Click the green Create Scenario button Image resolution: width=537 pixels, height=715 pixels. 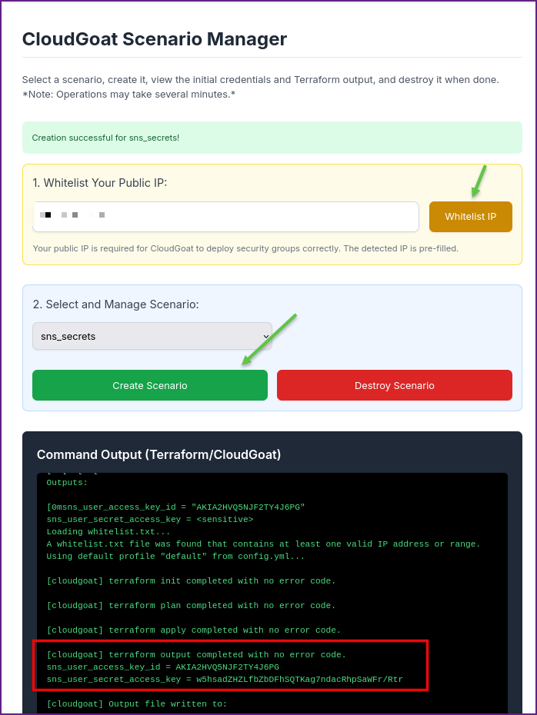pos(150,385)
